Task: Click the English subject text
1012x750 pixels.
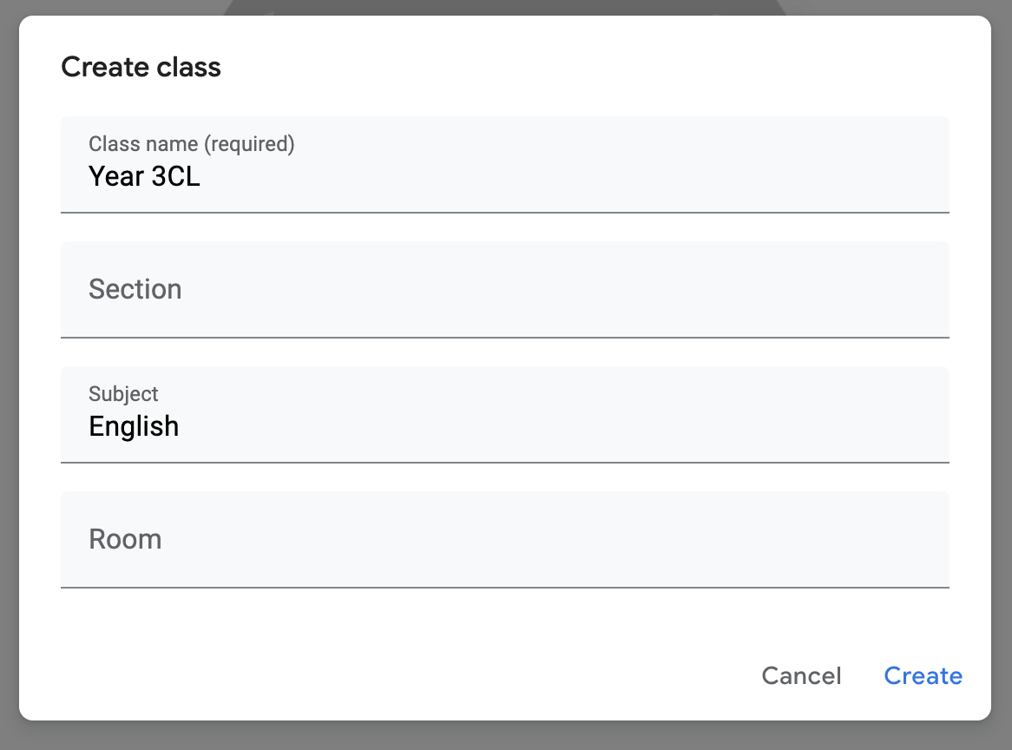Action: pos(134,426)
